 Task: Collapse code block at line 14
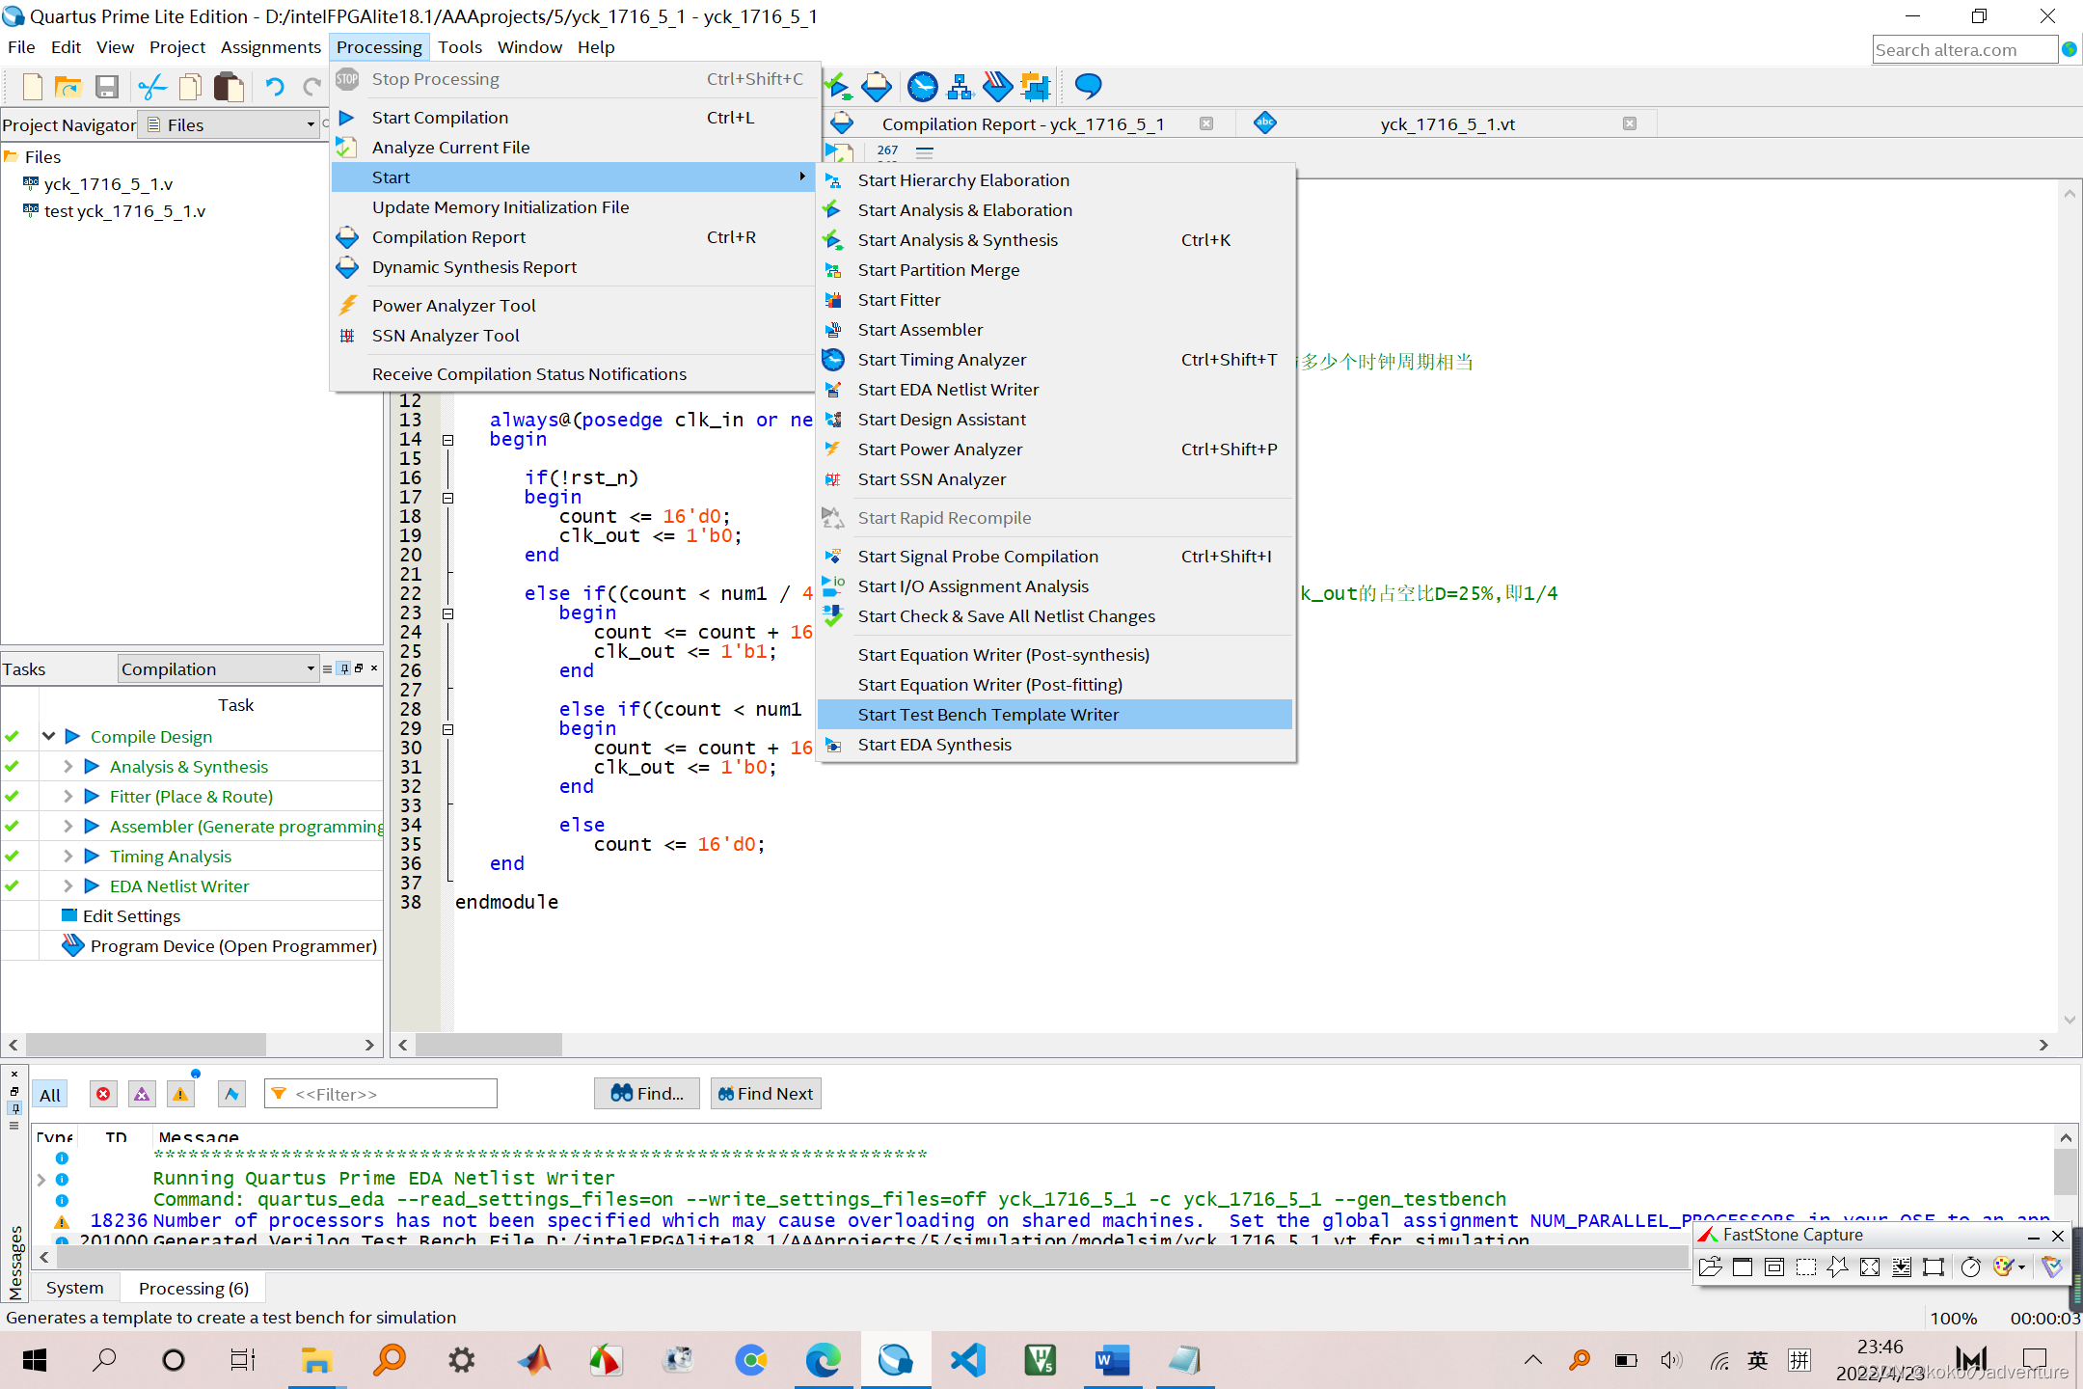click(447, 440)
